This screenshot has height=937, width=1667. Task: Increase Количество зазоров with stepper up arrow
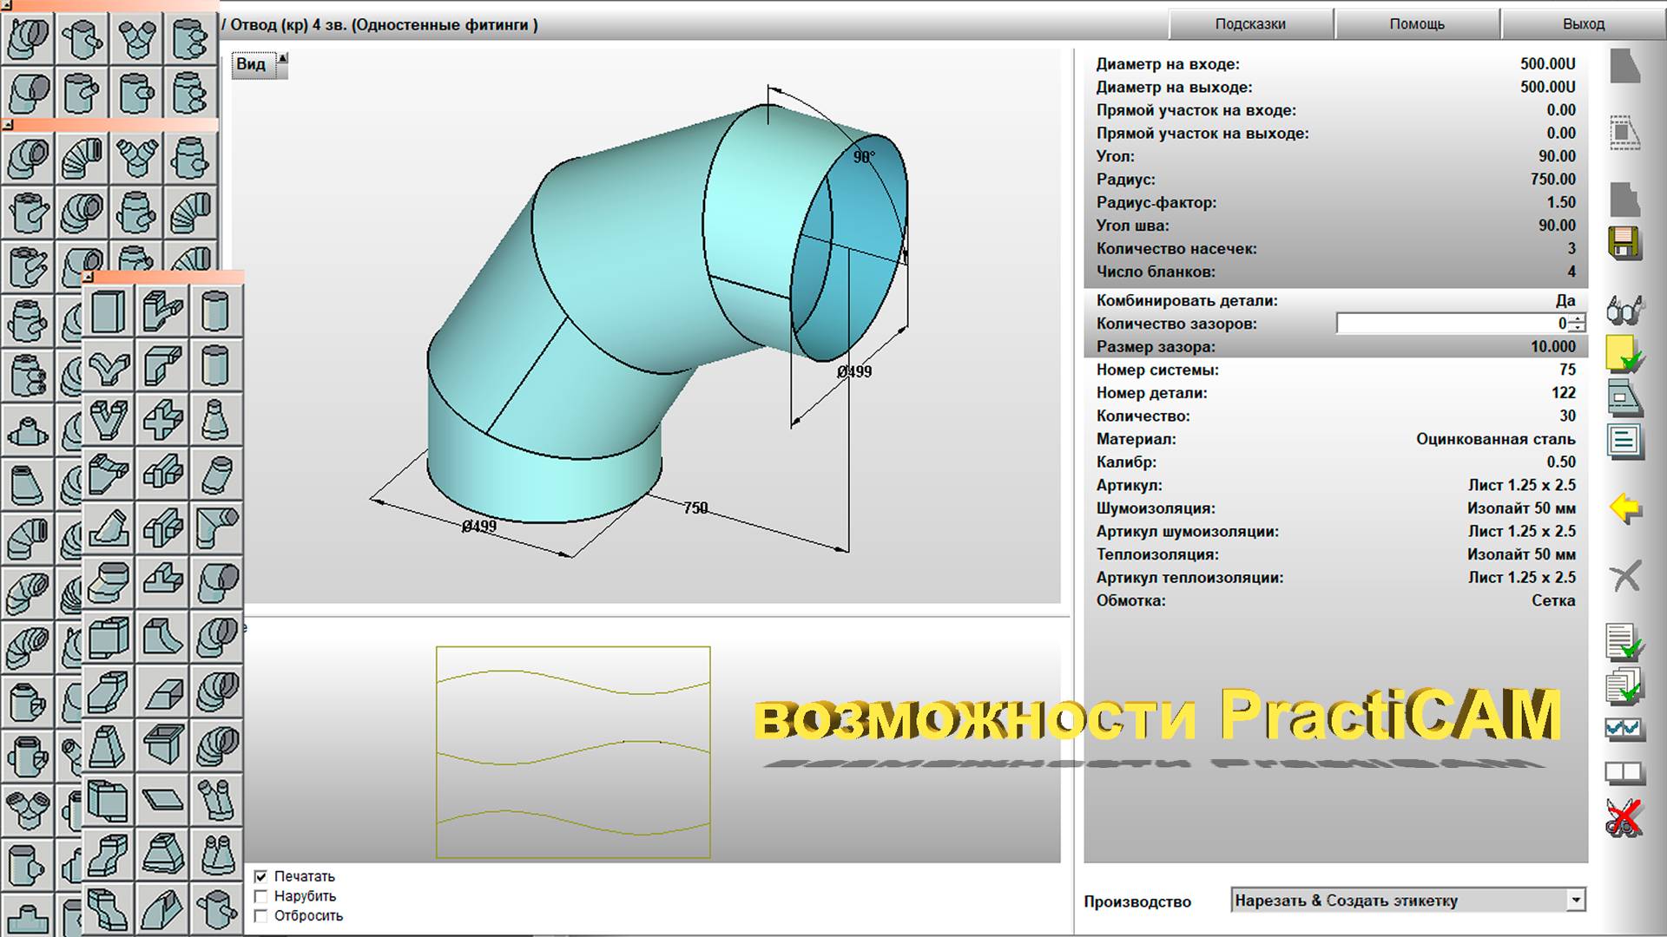(x=1577, y=318)
